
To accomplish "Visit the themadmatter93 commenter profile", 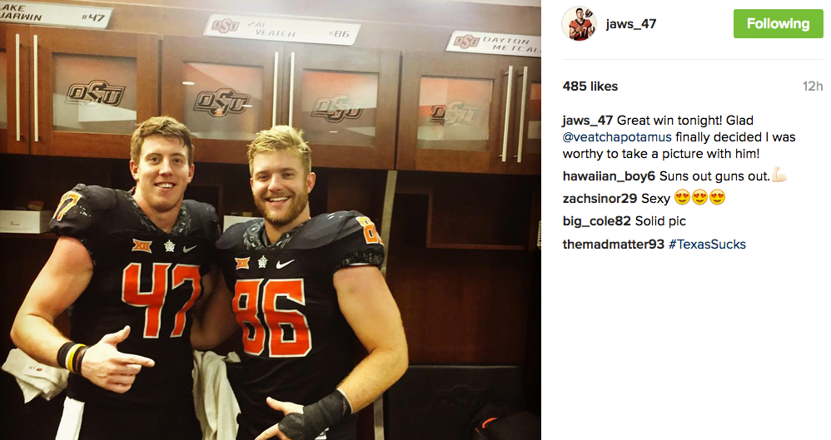I will pos(613,244).
